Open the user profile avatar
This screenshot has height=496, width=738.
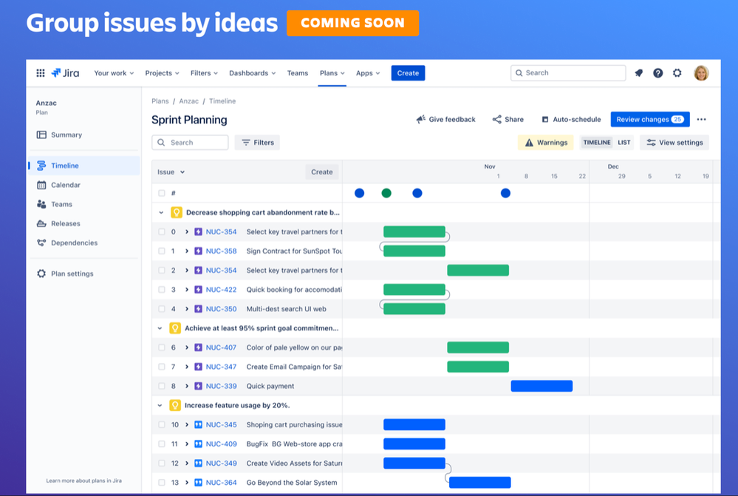coord(701,73)
